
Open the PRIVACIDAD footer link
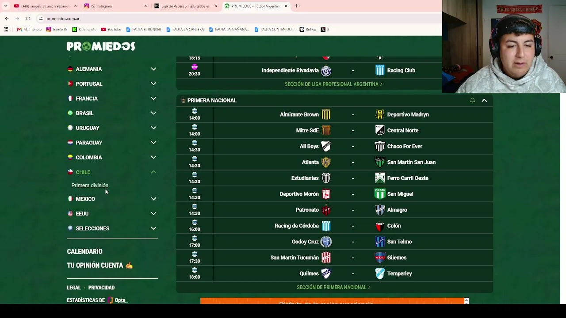(101, 288)
